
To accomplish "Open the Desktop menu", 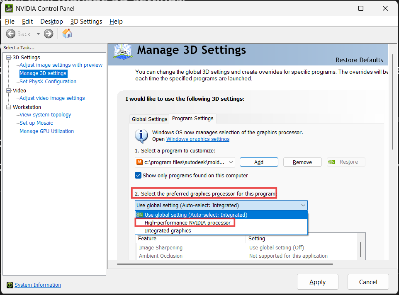I will click(x=52, y=22).
